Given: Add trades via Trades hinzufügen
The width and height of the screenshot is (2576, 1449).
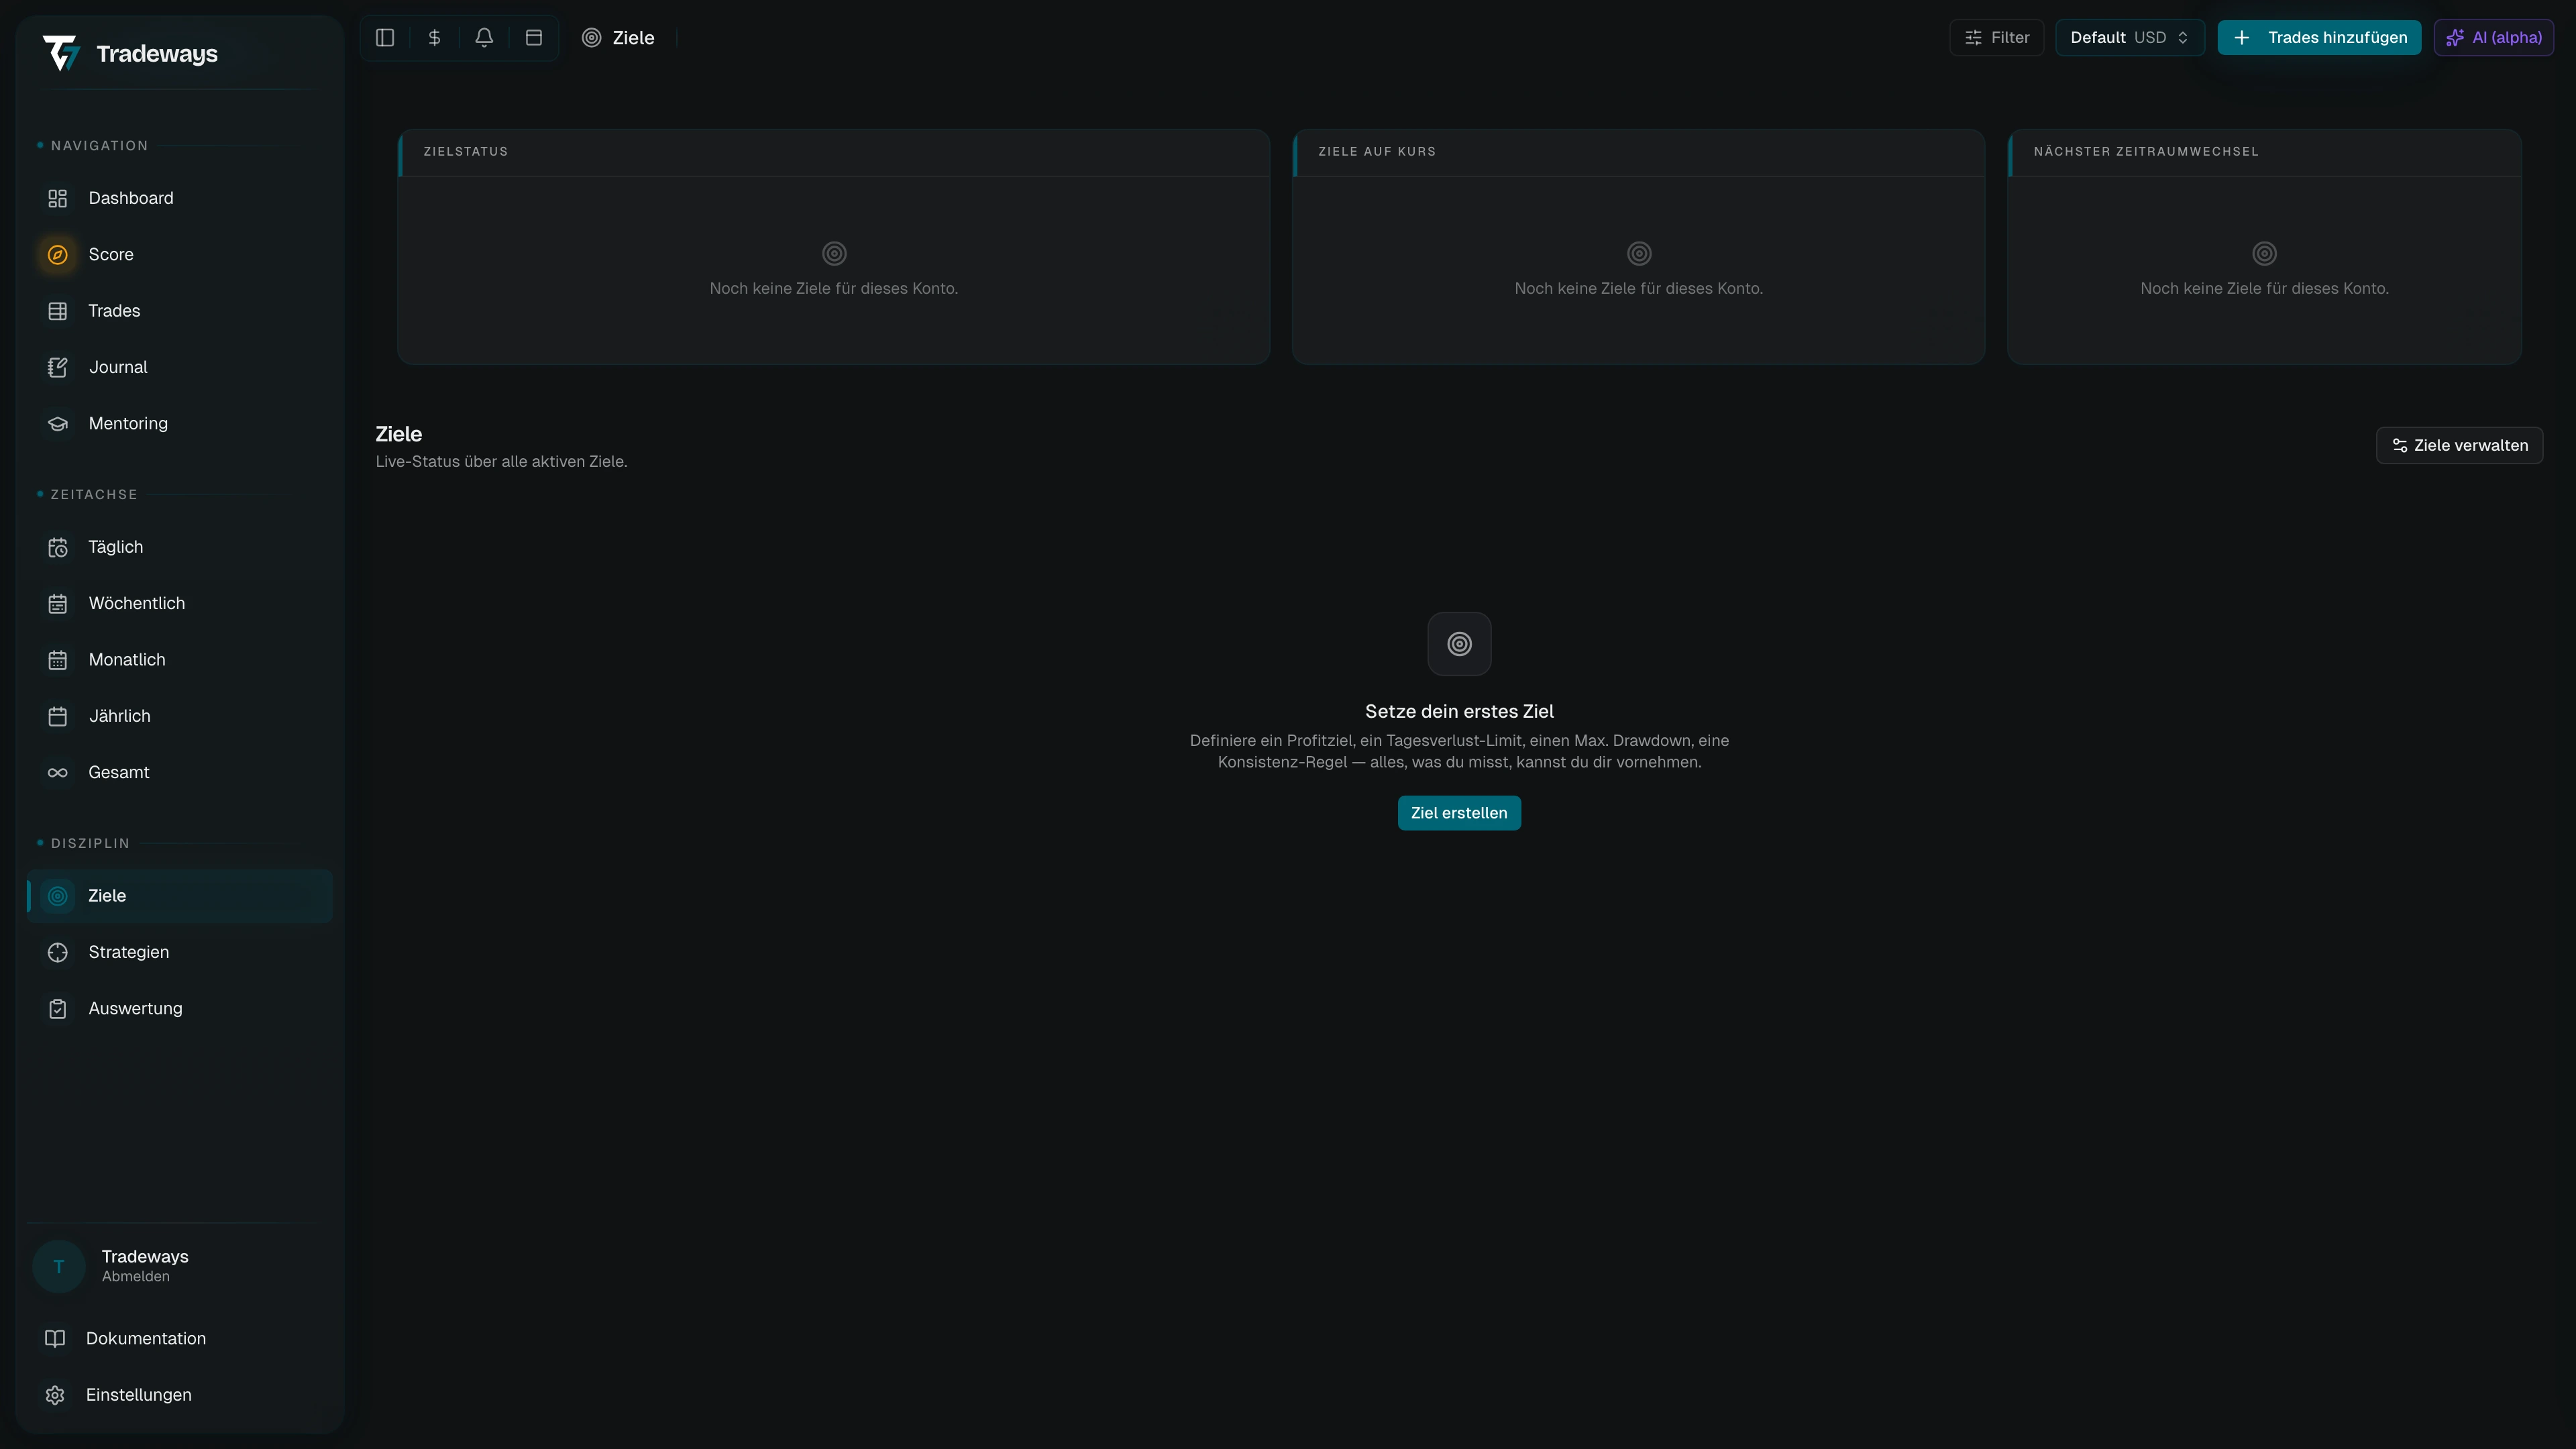Looking at the screenshot, I should 2319,37.
